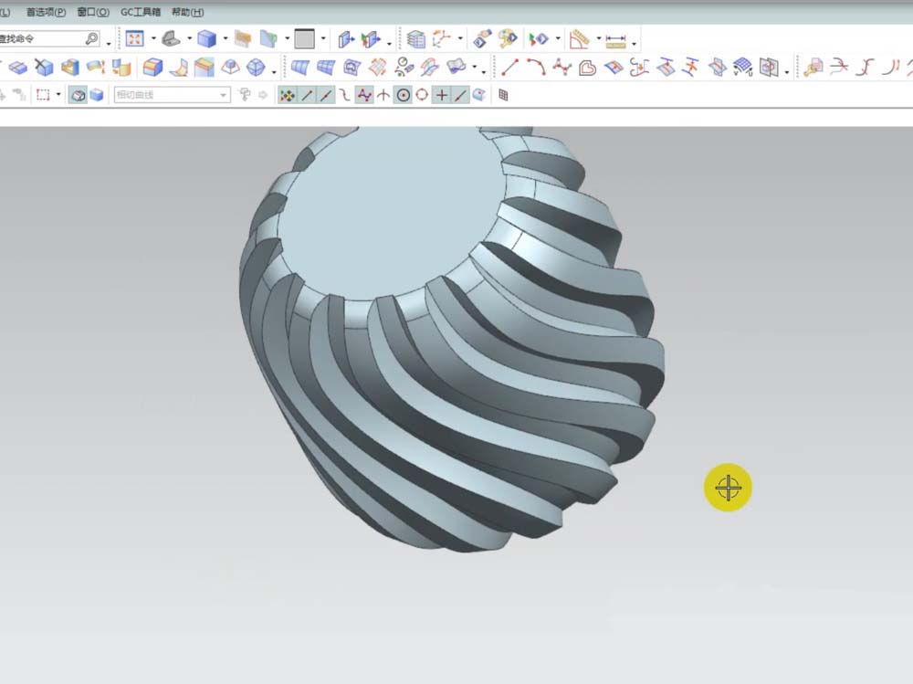Select the Studio Spline tool
This screenshot has width=913, height=684.
pos(561,68)
